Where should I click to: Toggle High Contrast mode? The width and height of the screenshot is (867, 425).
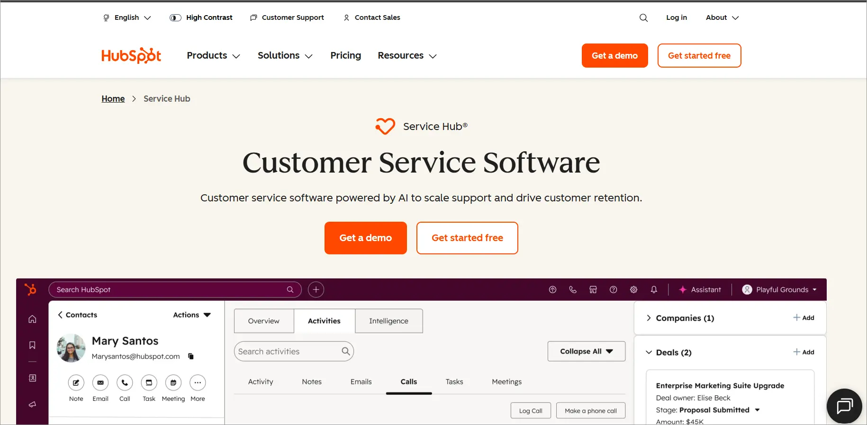click(201, 17)
